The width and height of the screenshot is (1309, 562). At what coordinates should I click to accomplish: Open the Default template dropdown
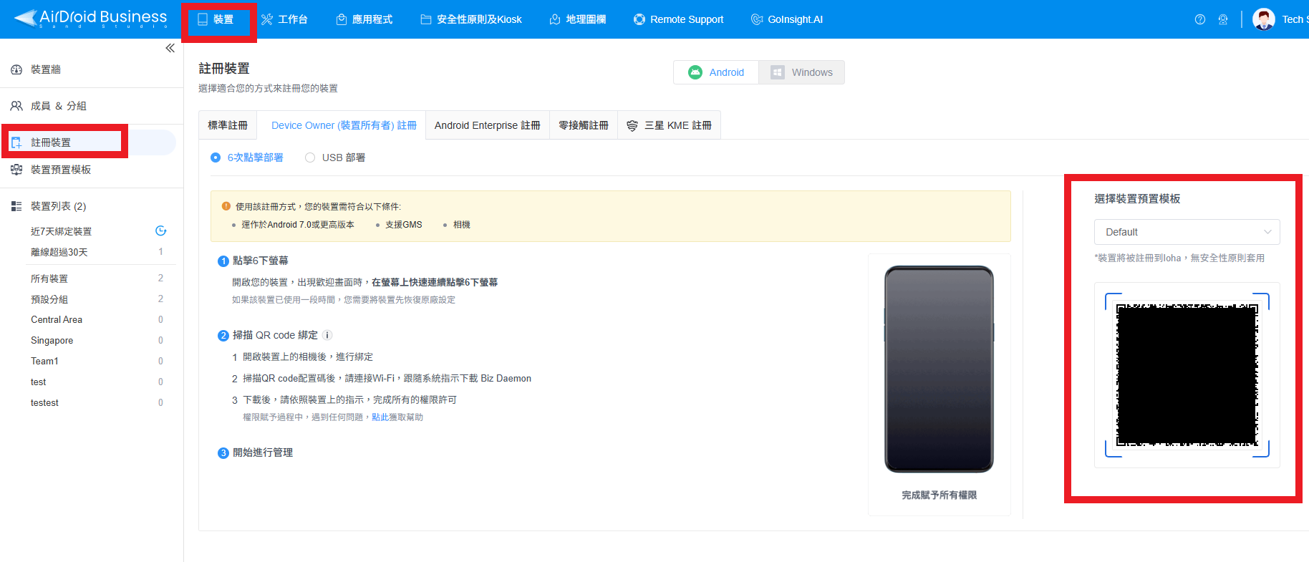pos(1187,232)
